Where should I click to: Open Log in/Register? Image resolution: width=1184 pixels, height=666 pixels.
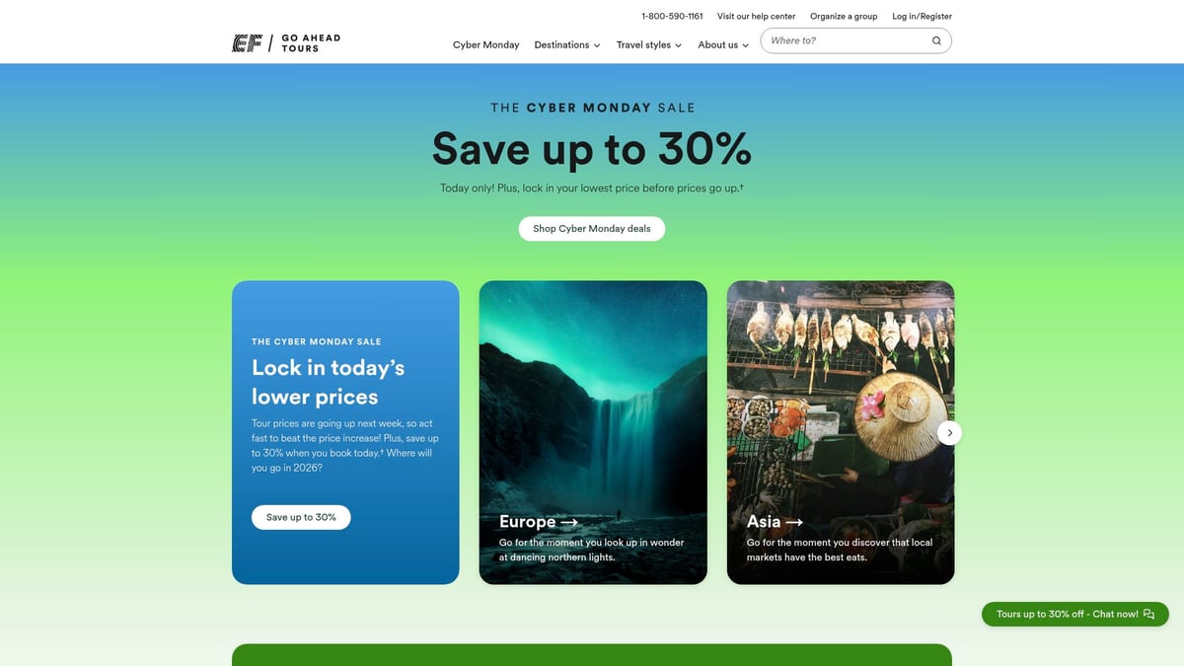[x=923, y=17]
